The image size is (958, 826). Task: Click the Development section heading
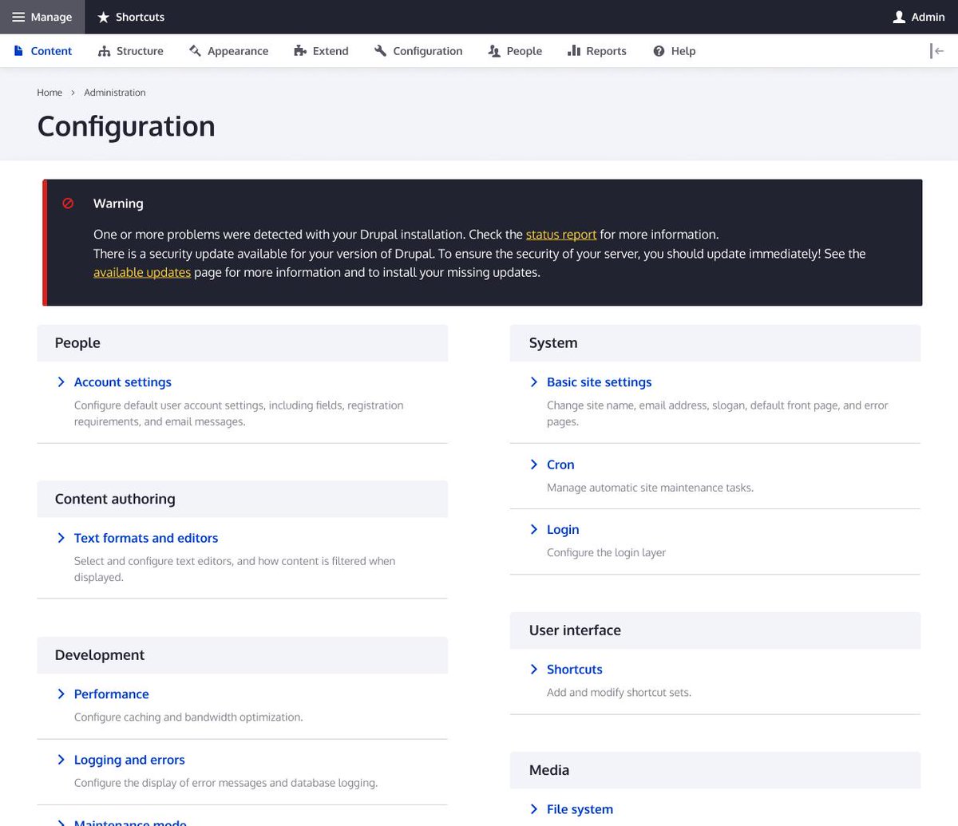[x=100, y=655]
